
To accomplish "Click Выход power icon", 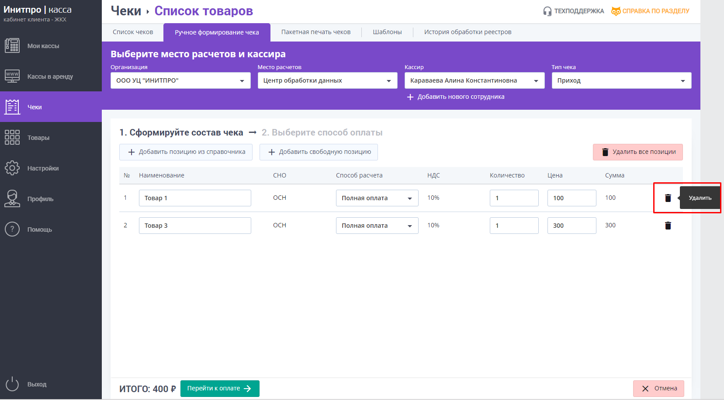I will (x=12, y=384).
